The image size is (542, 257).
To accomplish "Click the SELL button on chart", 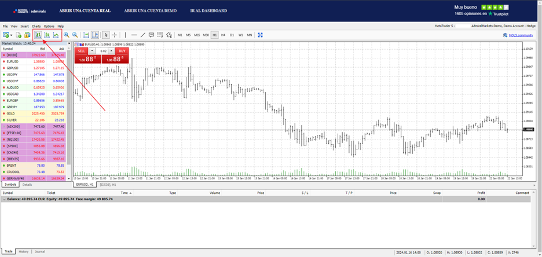I will 81,51.
